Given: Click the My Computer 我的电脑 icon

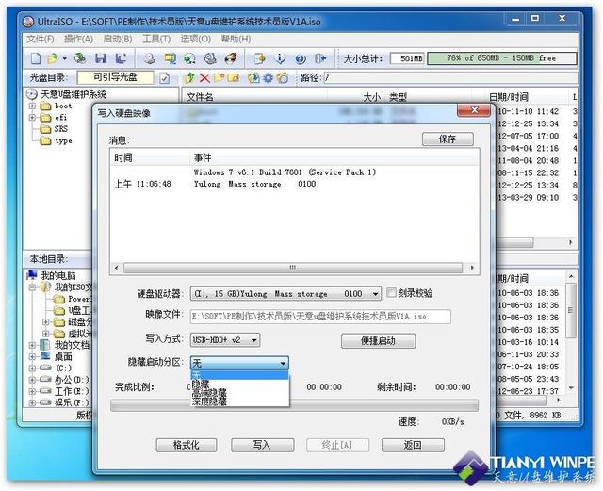Looking at the screenshot, I should pyautogui.click(x=31, y=275).
